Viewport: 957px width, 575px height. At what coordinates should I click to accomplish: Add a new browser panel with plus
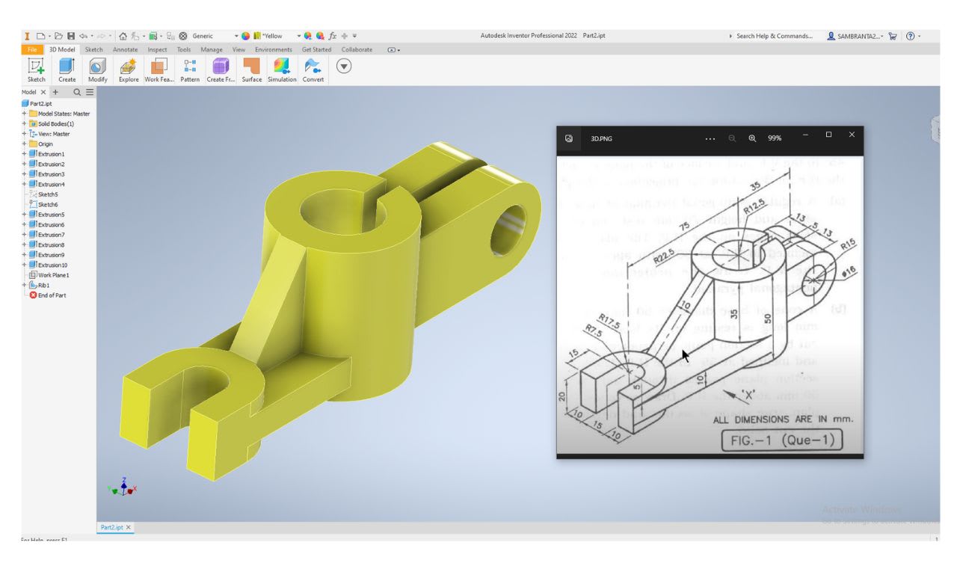click(x=55, y=92)
